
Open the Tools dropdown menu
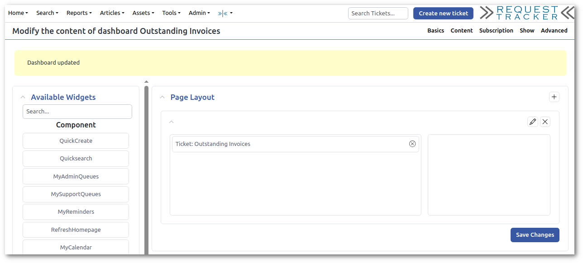[x=171, y=13]
